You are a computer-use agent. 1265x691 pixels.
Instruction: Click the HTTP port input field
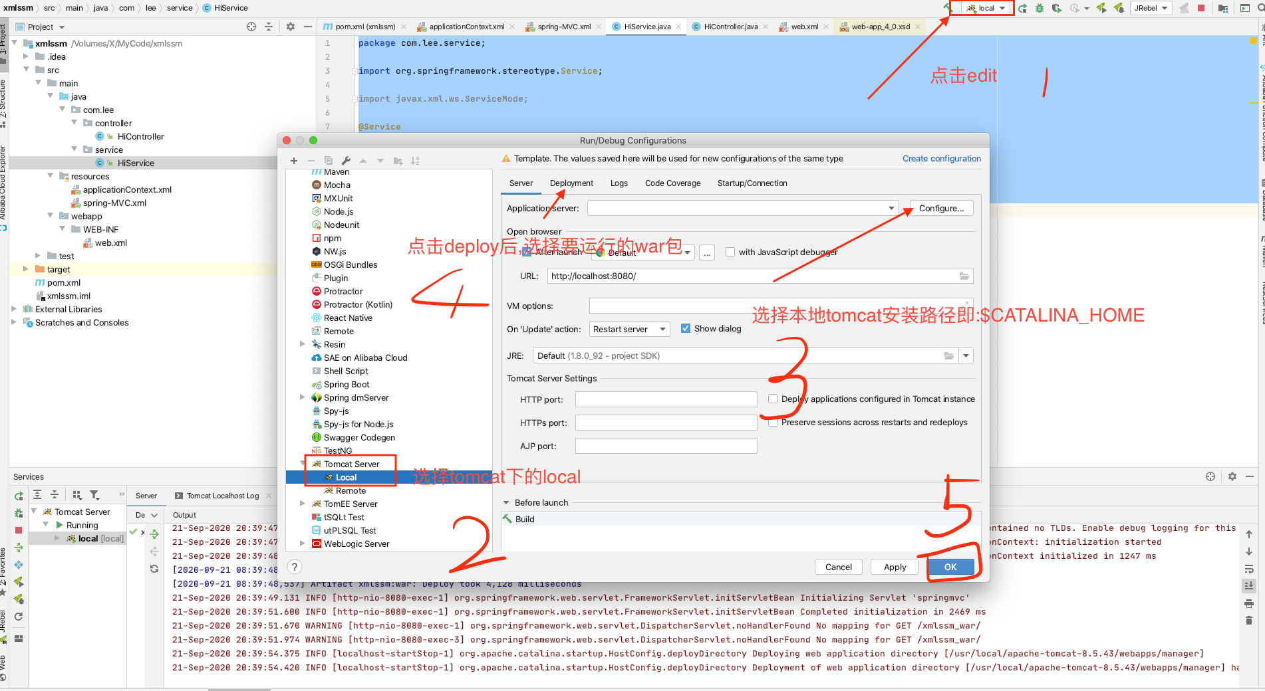(666, 399)
